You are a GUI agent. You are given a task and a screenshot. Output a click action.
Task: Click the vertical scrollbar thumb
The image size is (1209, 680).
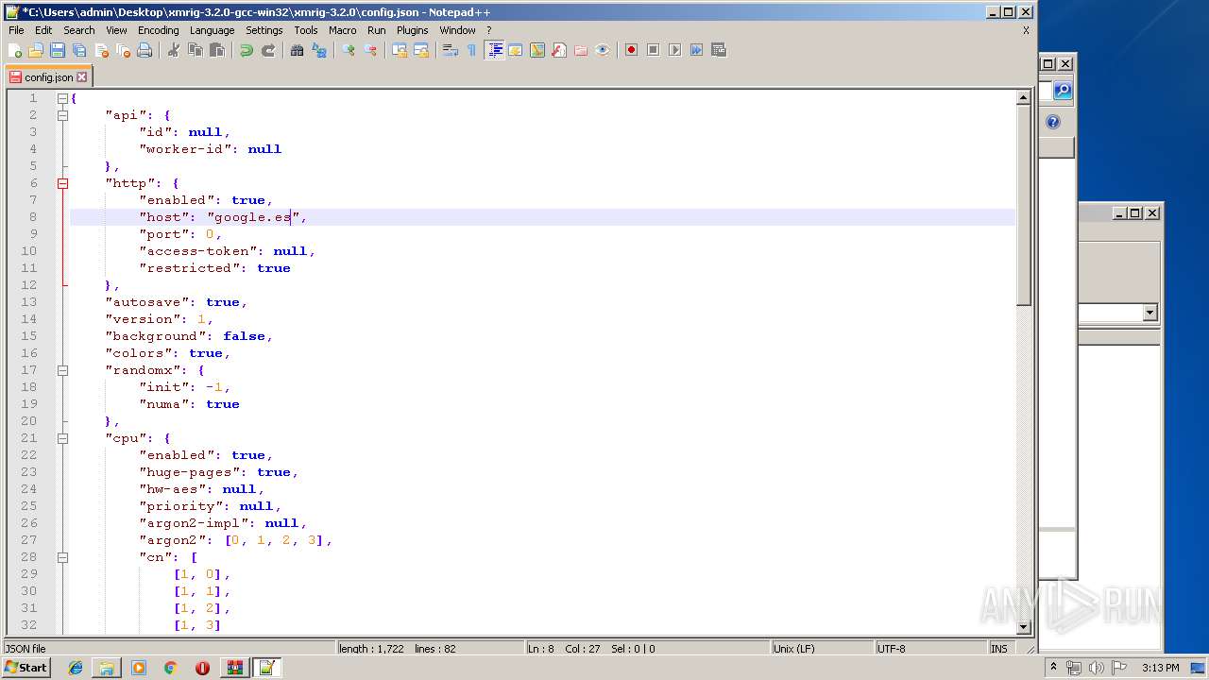[1023, 205]
